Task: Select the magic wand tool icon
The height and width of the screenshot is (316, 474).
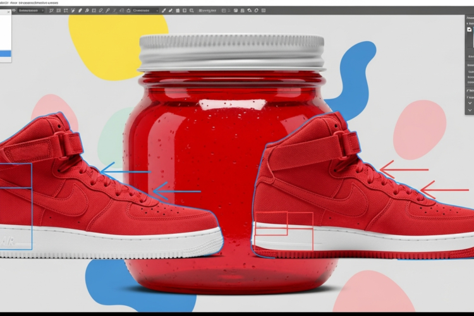Action: (73, 11)
